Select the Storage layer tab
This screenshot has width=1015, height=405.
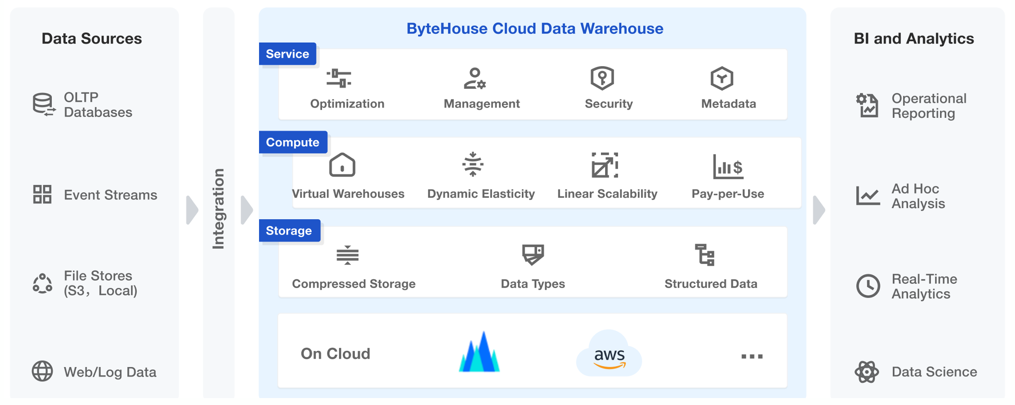[289, 230]
